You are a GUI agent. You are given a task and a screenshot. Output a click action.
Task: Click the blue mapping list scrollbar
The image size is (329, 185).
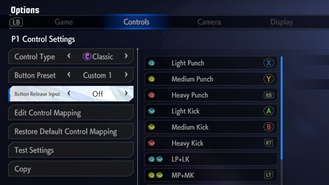(282, 108)
